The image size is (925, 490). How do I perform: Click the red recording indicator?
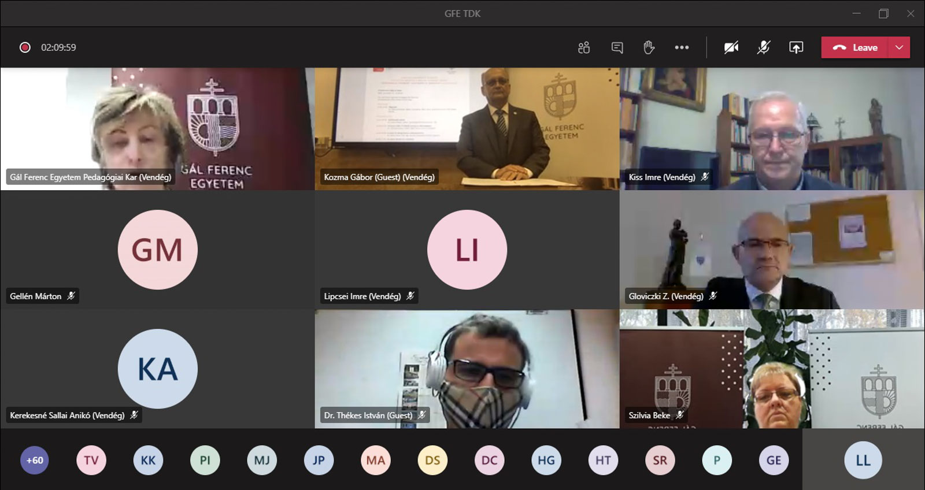(x=25, y=47)
